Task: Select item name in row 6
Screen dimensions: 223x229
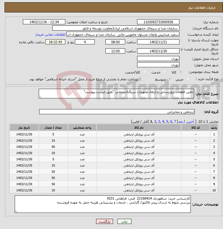Action: point(139,165)
